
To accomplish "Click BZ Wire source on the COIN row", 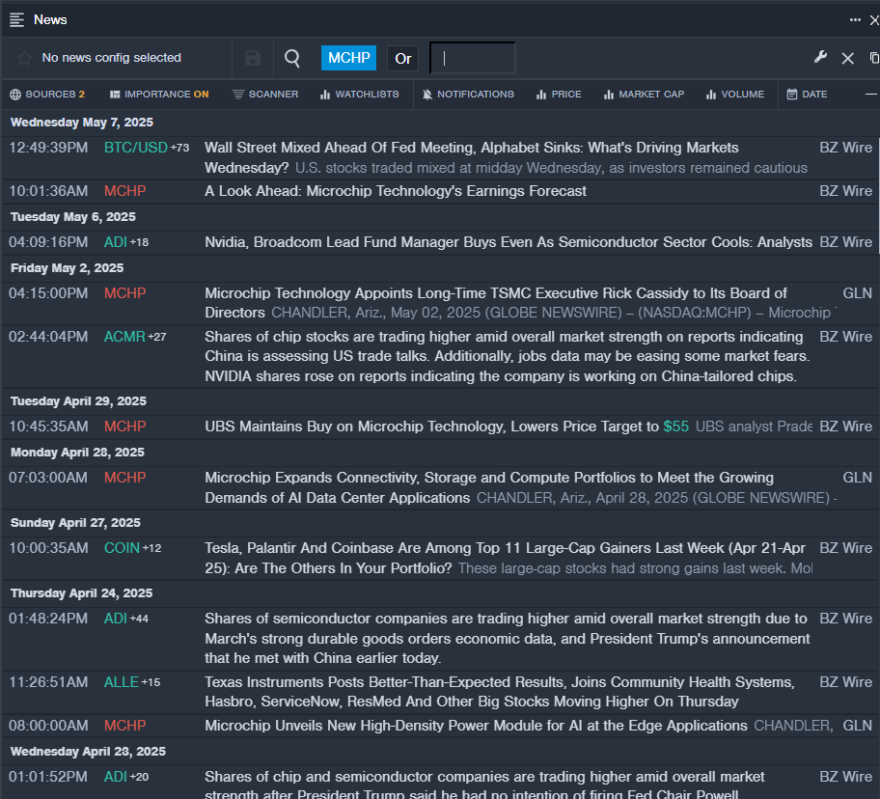I will tap(846, 548).
